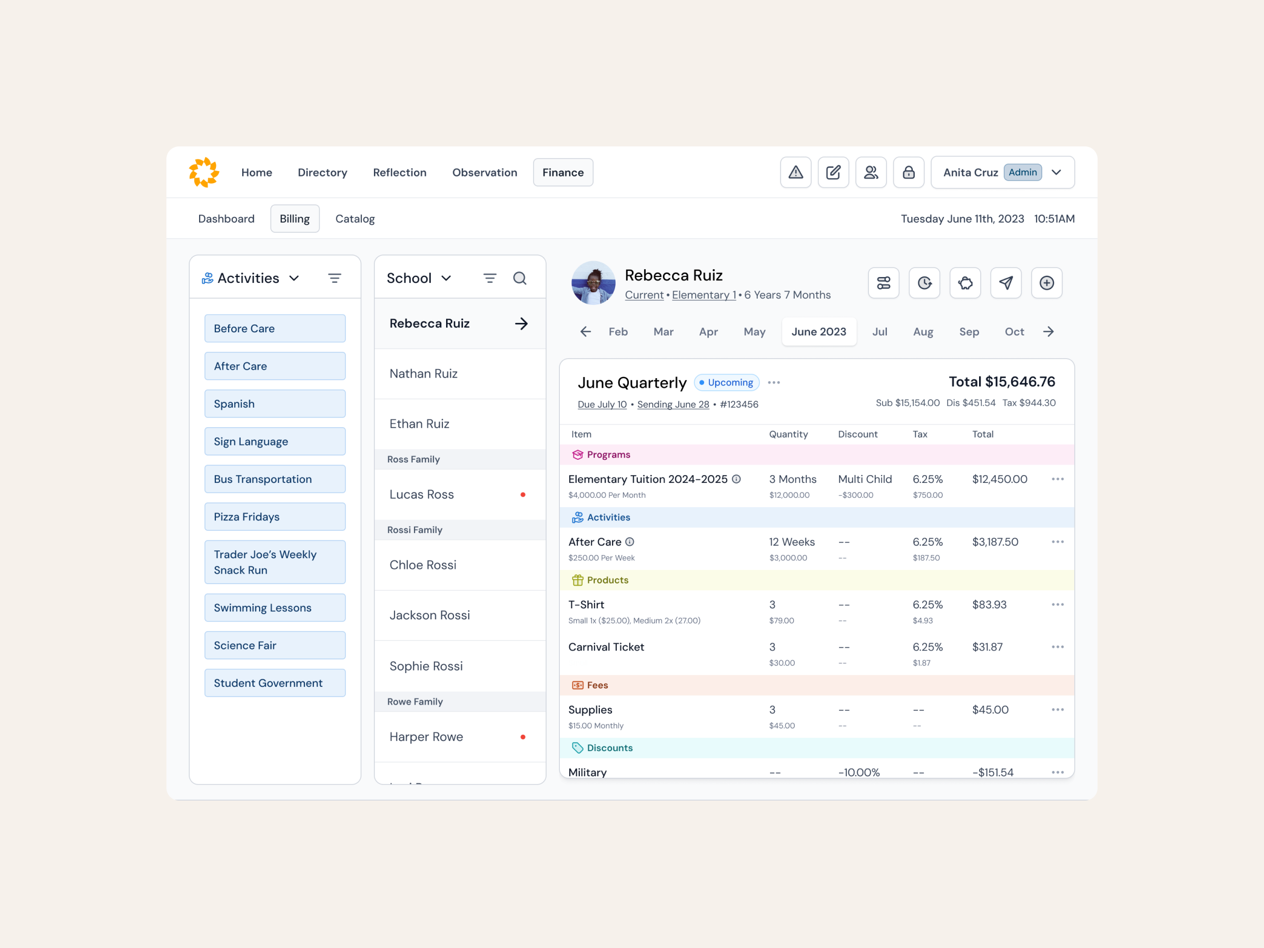Go to next months with the right arrow

coord(1048,331)
